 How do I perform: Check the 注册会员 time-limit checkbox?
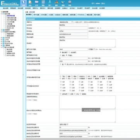click(60, 94)
